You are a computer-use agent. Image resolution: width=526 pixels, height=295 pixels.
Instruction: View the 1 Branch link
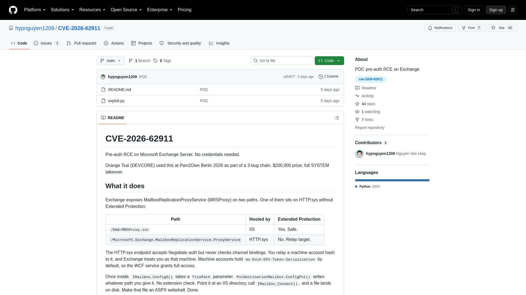(x=139, y=61)
